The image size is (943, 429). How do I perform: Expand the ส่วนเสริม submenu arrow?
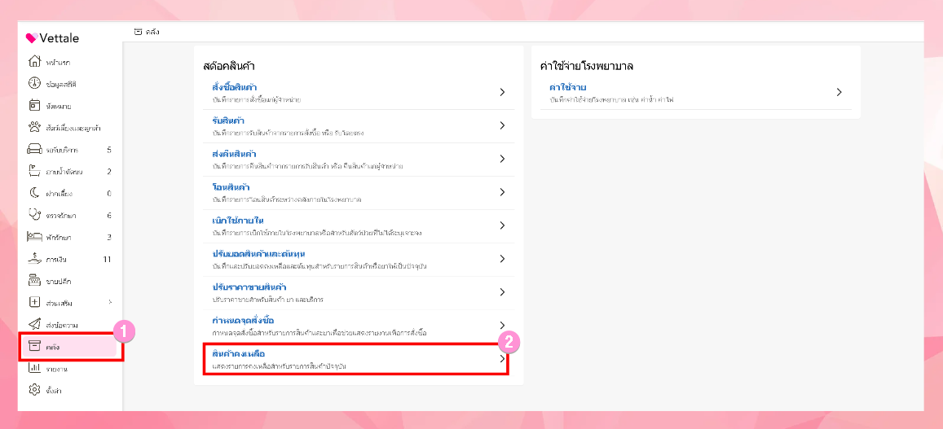pos(109,302)
